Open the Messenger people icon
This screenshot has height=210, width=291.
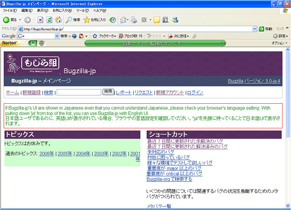click(175, 20)
